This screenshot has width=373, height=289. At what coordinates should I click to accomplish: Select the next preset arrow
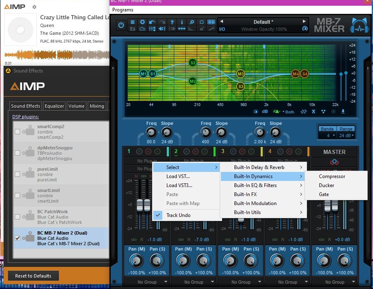[x=304, y=21]
